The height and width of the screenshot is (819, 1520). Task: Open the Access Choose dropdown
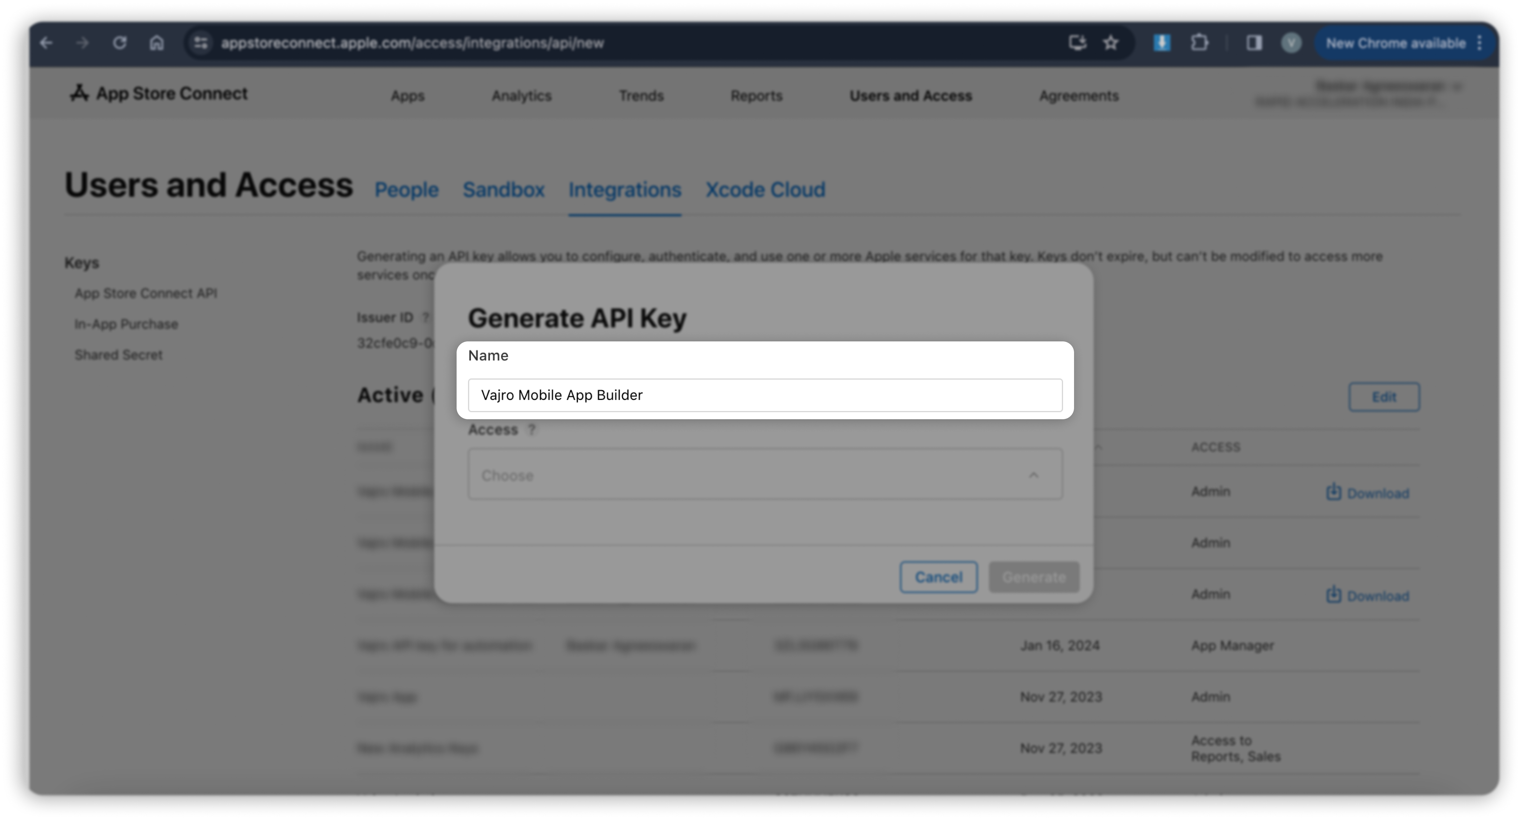765,475
